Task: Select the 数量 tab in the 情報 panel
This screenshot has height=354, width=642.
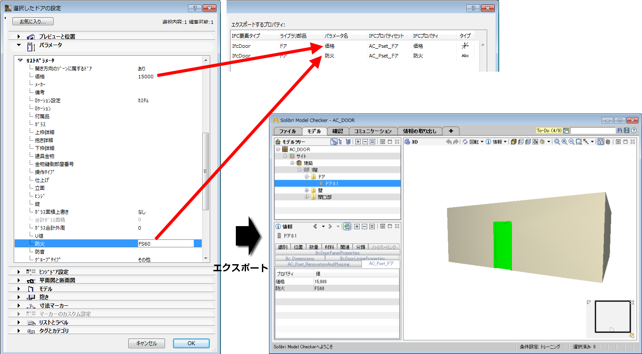Action: click(x=313, y=247)
